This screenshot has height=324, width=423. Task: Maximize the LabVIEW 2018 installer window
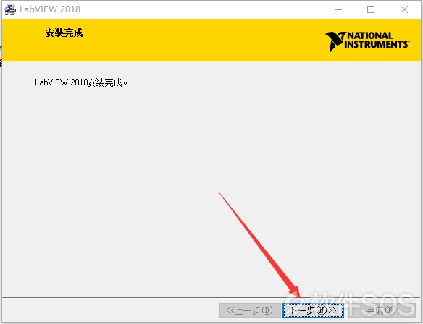click(x=371, y=9)
